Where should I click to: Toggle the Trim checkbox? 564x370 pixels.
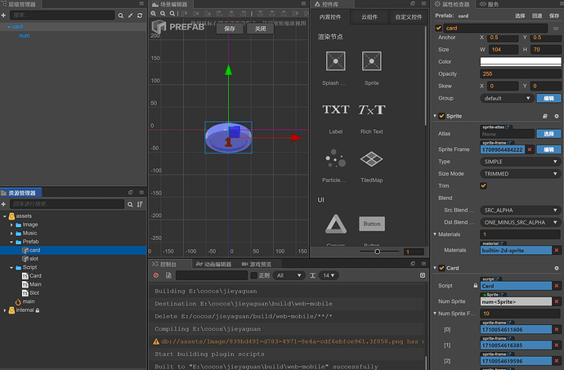pyautogui.click(x=483, y=186)
